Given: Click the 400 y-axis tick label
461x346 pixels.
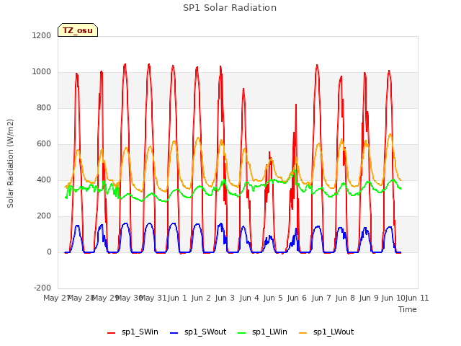Looking at the screenshot, I should [x=44, y=179].
